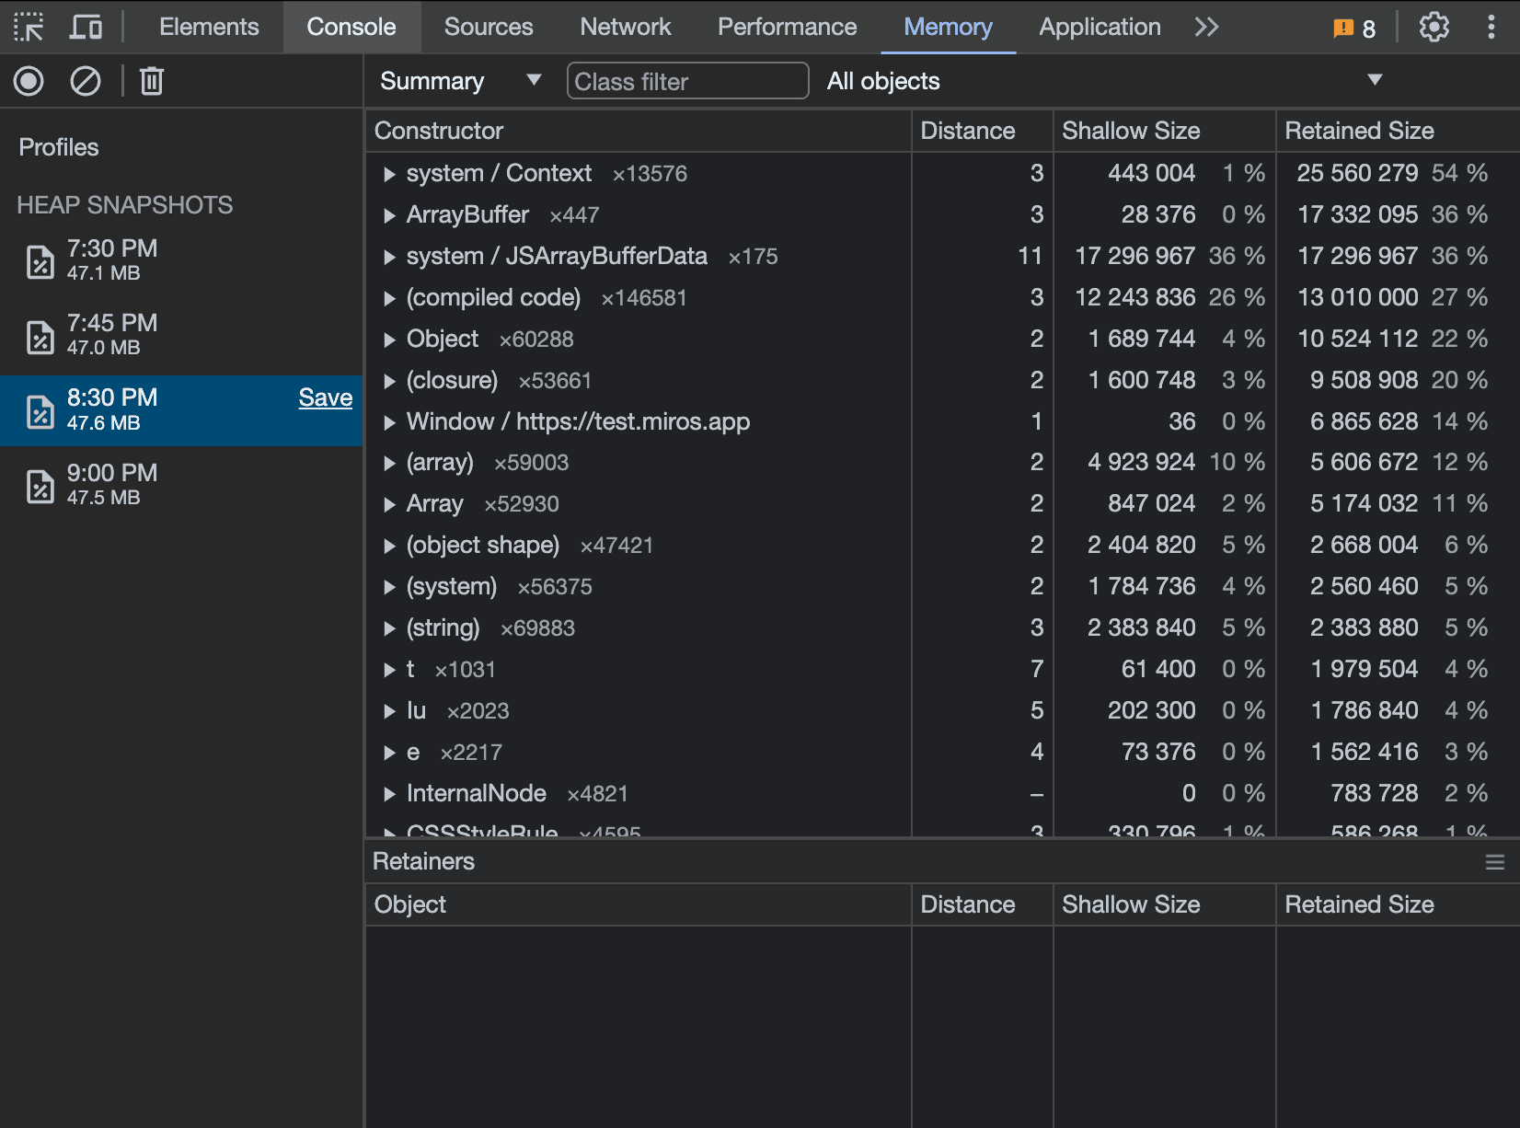Expand the system / Context row
This screenshot has width=1520, height=1128.
(x=389, y=174)
